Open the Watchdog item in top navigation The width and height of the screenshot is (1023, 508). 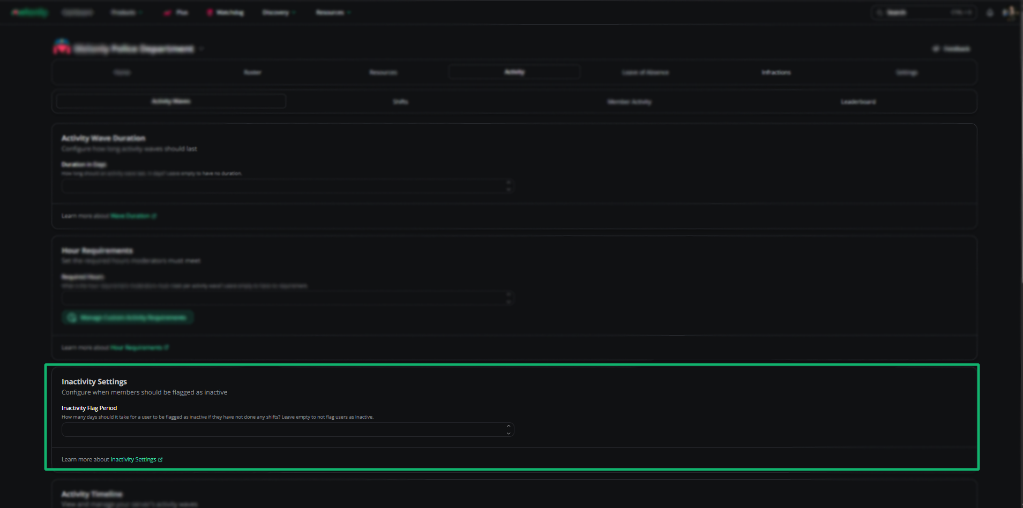click(226, 12)
